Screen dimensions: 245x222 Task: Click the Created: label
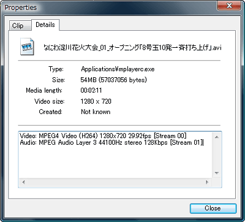click(x=50, y=112)
